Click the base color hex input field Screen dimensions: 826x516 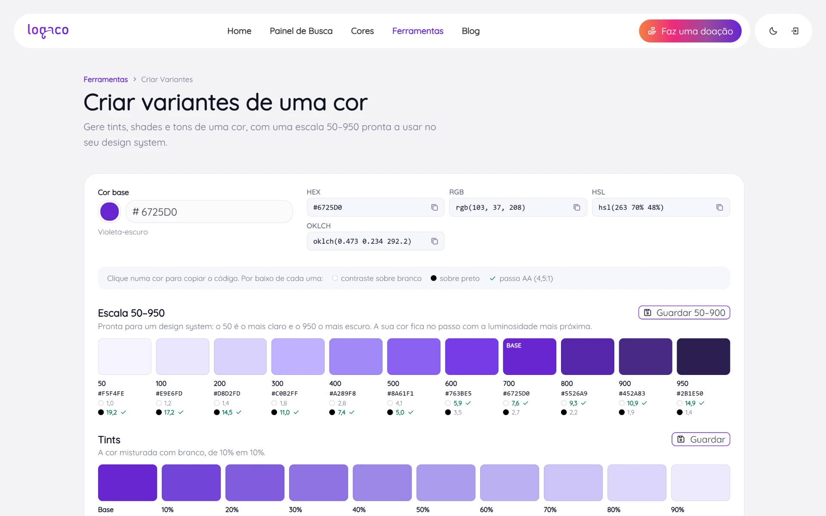pos(209,212)
